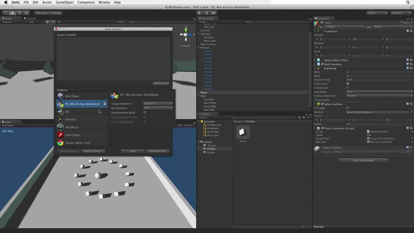Open the Collision Detection dropdown
This screenshot has height=233, width=414.
click(380, 96)
